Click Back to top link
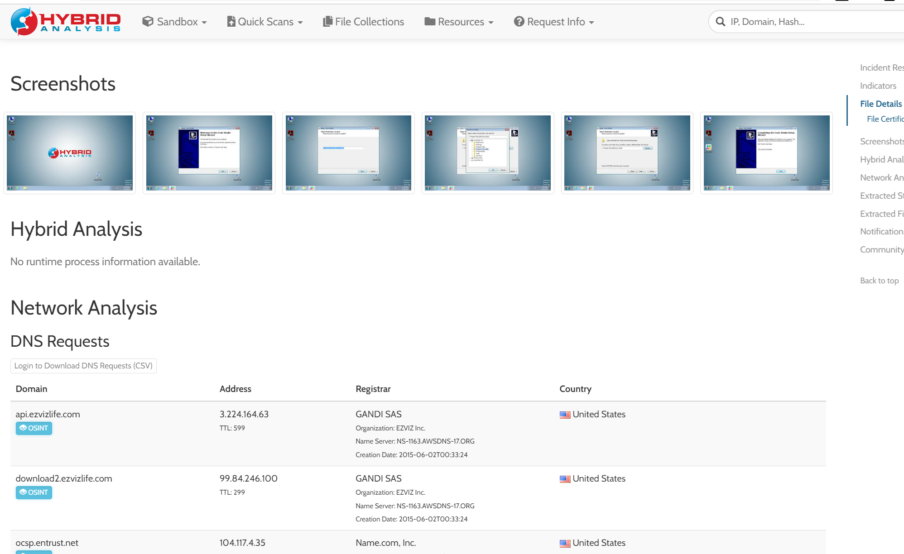The image size is (904, 554). pyautogui.click(x=879, y=281)
